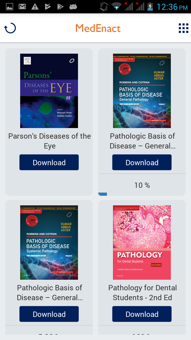Tap the Gmail notification icon
Image resolution: width=191 pixels, height=340 pixels.
click(x=22, y=7)
